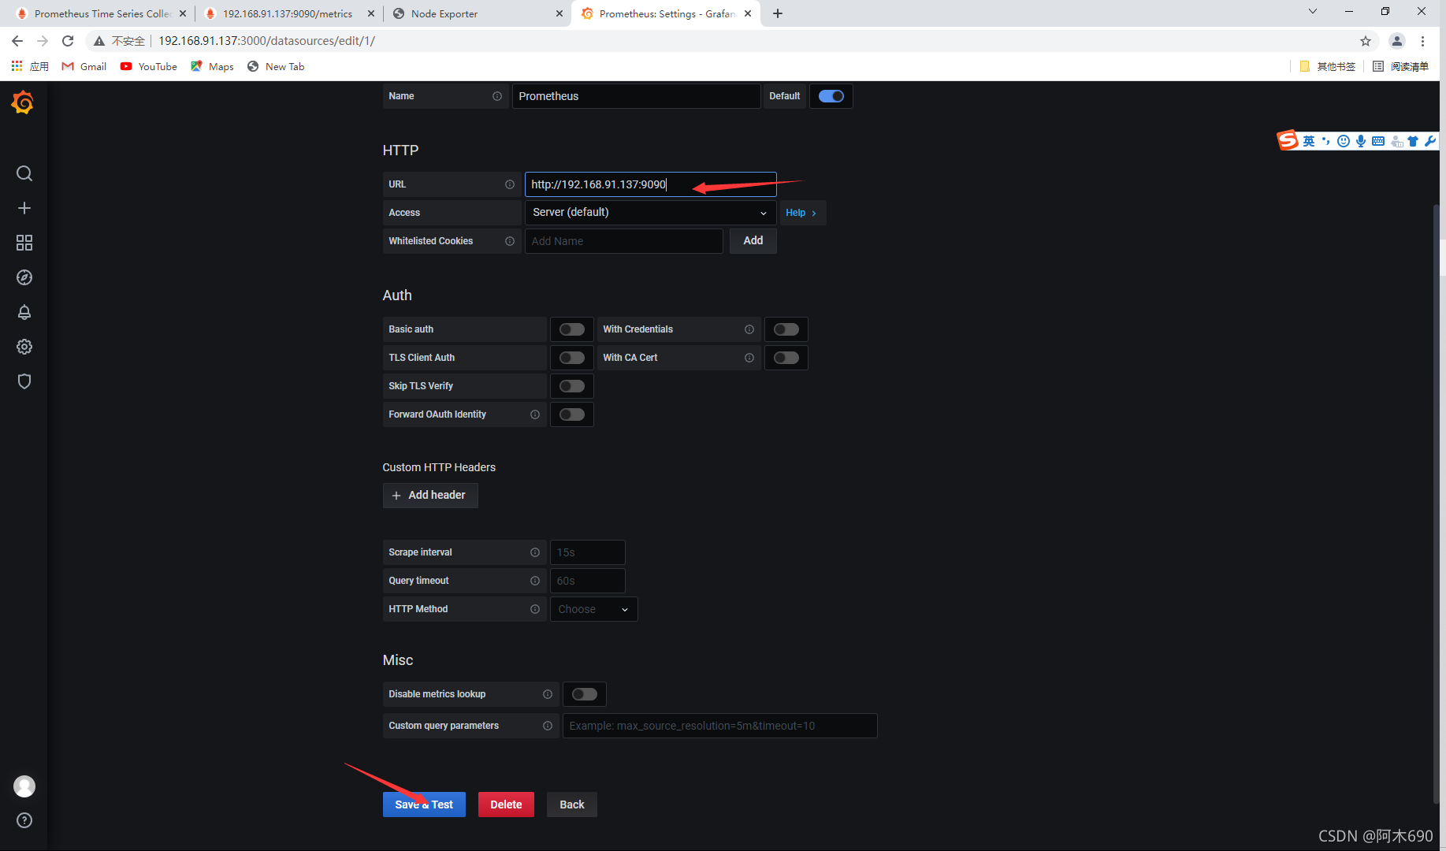Screen dimensions: 1446x851
Task: Switch to the 192.168.91.137:9090/metrics tab
Action: 288,13
